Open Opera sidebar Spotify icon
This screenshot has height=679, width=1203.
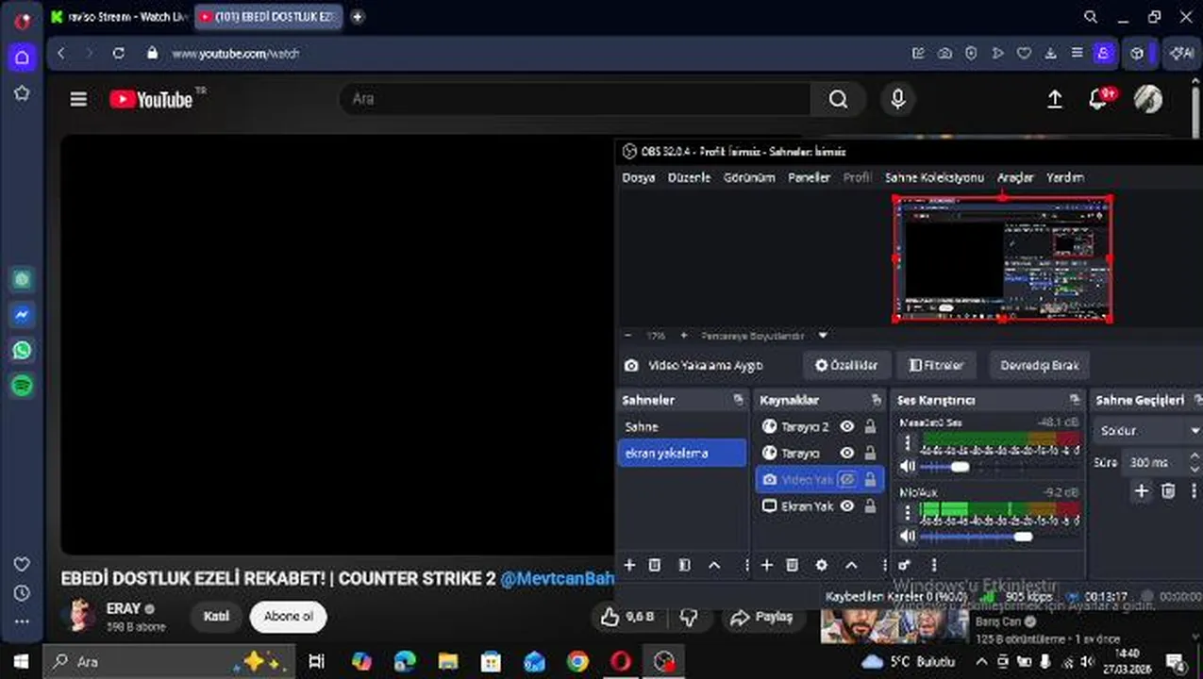coord(22,386)
